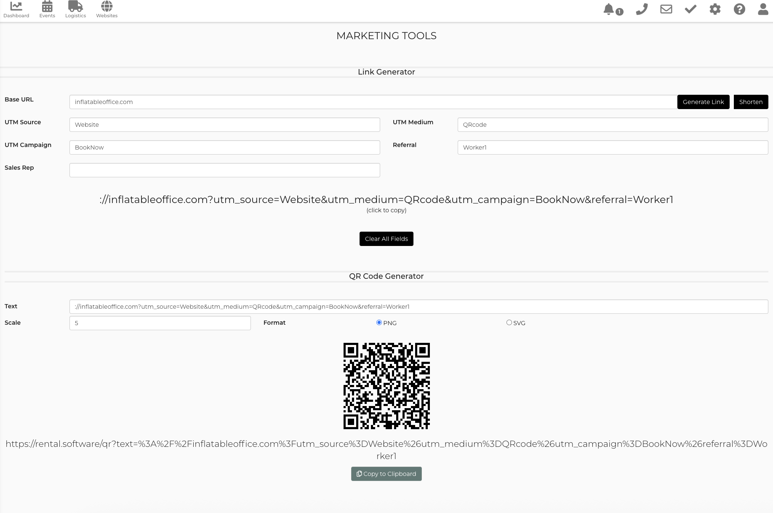773x513 pixels.
Task: Click the Clear All Fields button
Action: tap(386, 239)
